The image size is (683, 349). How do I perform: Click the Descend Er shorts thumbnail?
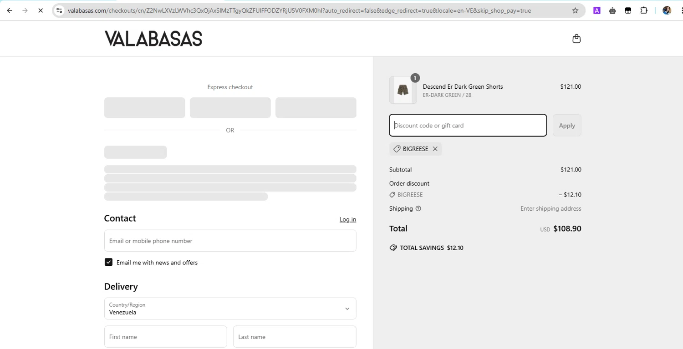tap(403, 90)
